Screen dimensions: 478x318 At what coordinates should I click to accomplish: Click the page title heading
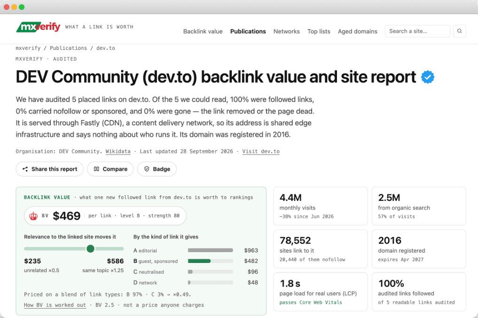pyautogui.click(x=216, y=77)
